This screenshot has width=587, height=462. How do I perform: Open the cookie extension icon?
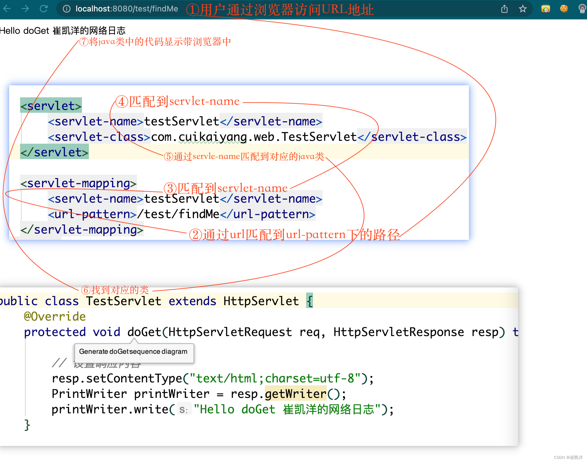click(564, 9)
